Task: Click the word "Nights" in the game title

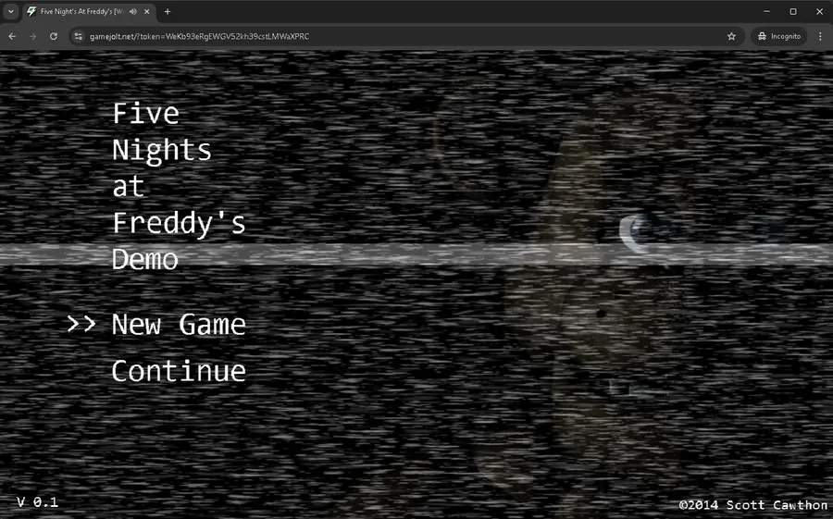Action: click(162, 150)
